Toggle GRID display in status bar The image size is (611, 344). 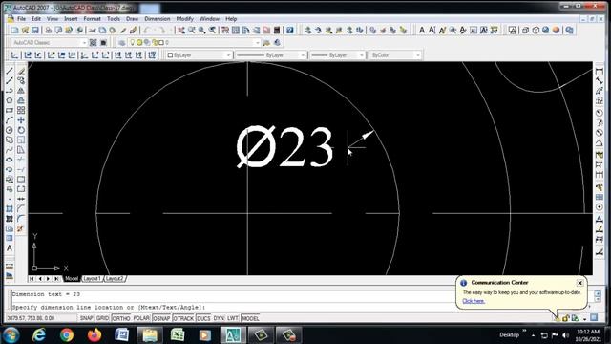pos(102,318)
